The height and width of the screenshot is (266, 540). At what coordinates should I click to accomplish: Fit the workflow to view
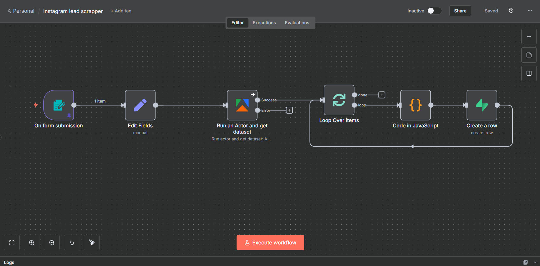click(12, 243)
